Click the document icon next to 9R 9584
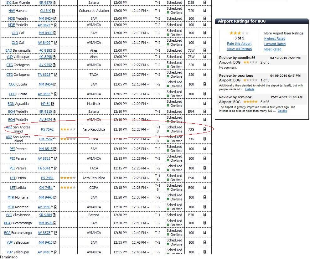The image size is (310, 259). 54,215
